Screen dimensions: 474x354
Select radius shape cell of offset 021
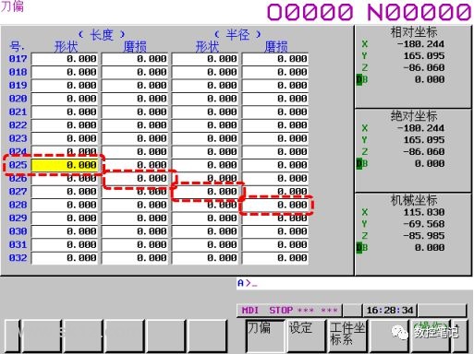coord(205,112)
